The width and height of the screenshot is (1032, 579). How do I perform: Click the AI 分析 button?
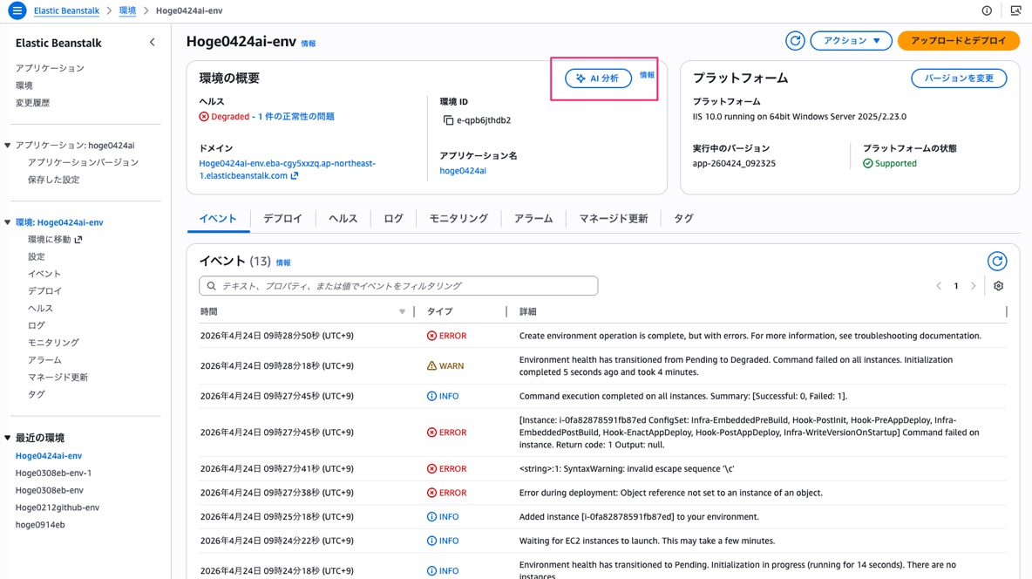(x=598, y=78)
